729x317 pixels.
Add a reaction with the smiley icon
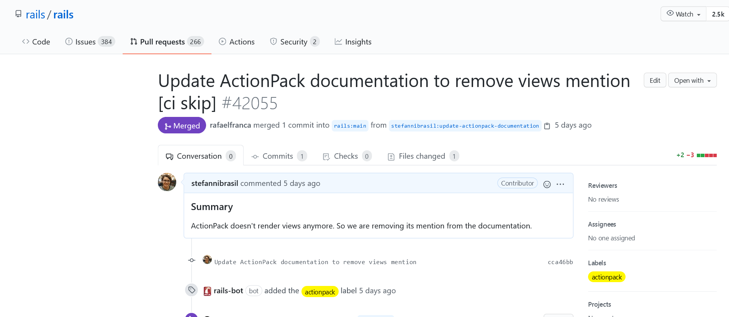coord(547,184)
